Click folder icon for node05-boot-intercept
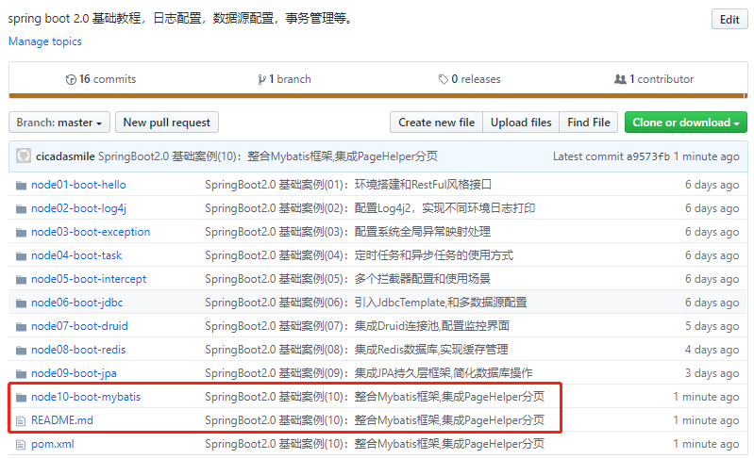754x459 pixels. point(21,279)
